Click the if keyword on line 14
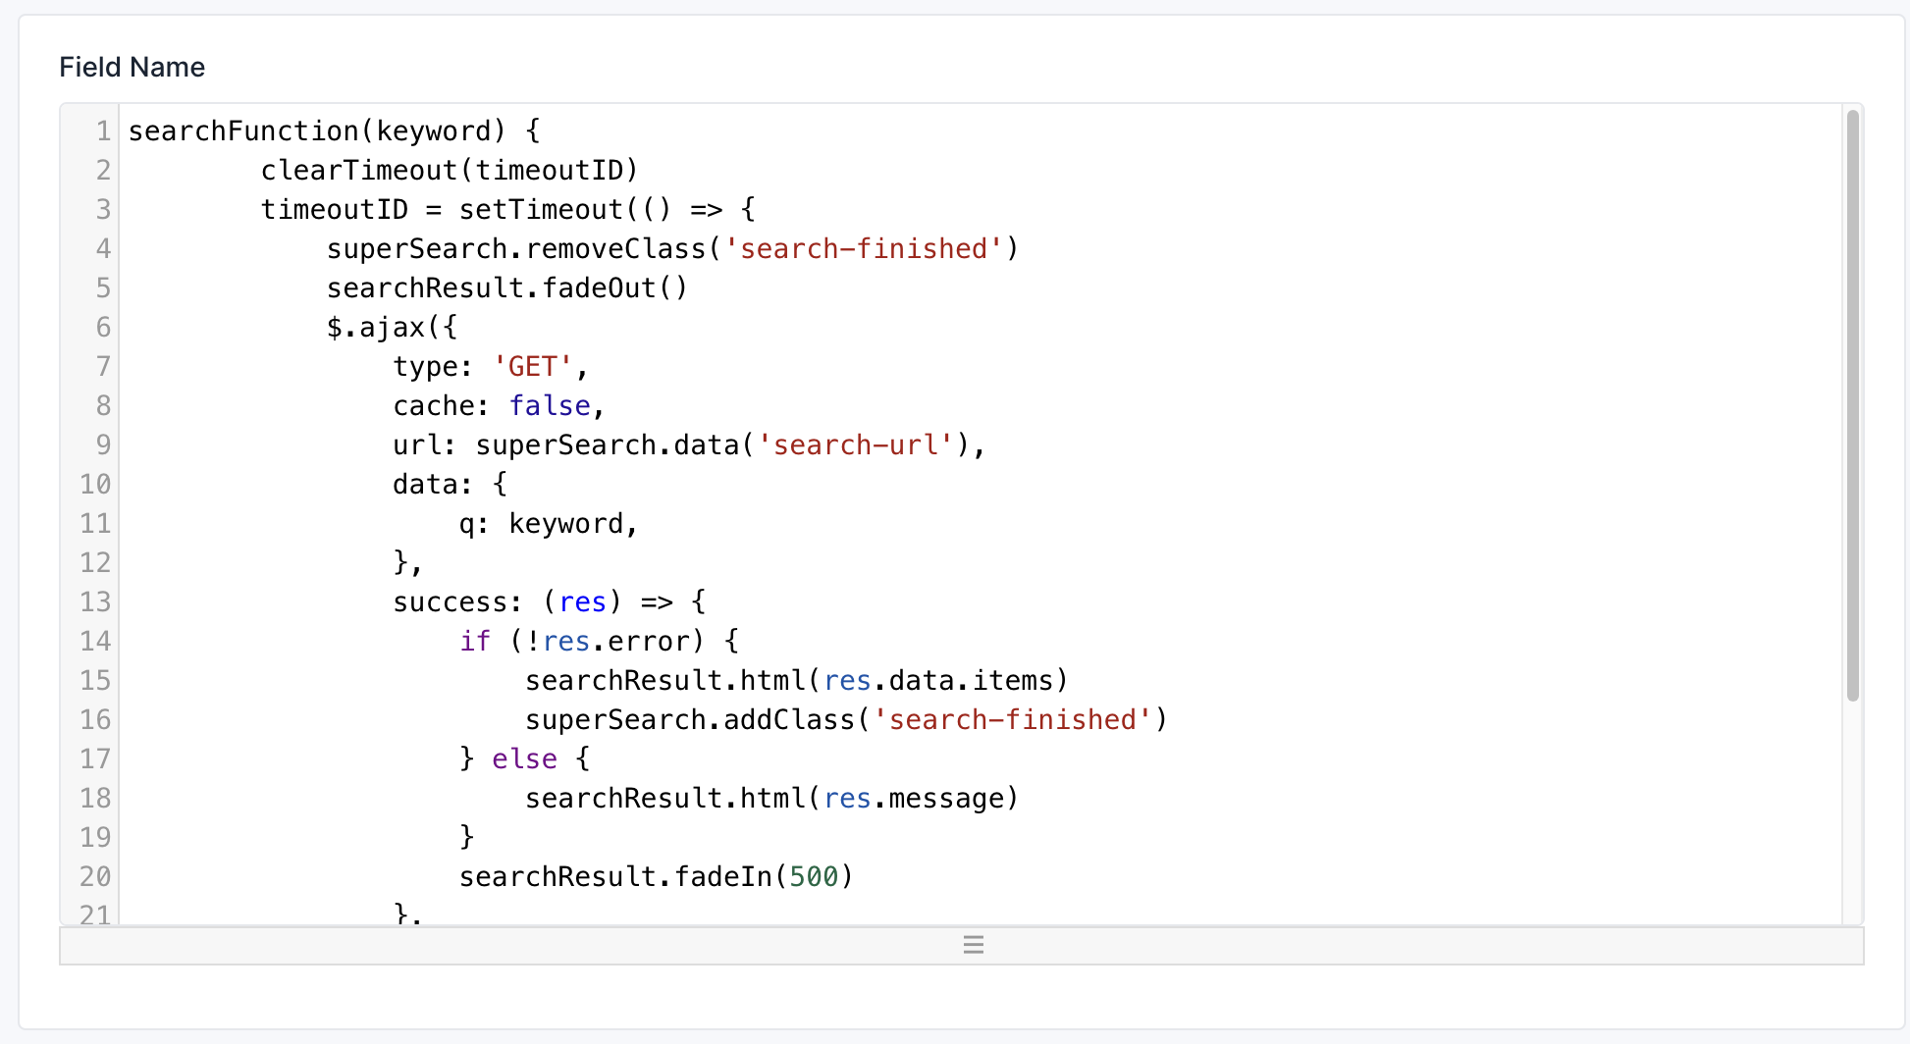 tap(474, 641)
